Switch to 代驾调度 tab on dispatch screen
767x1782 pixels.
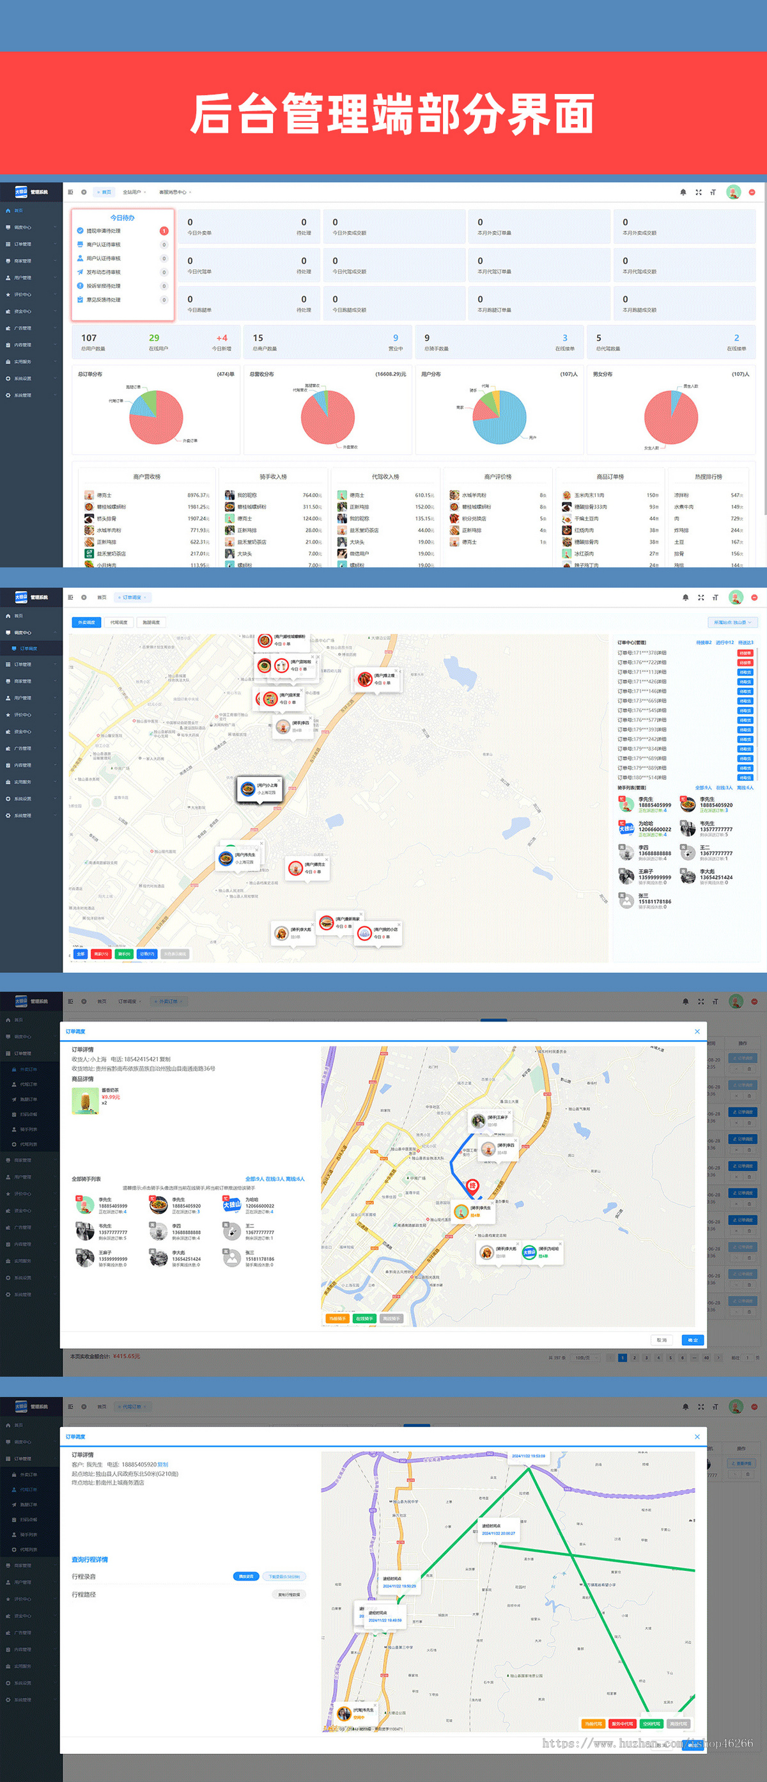[x=119, y=622]
